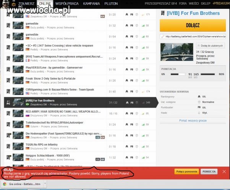Select the [iVfB] For Fun Brothers row
Screen dimensions: 230x190
80,103
